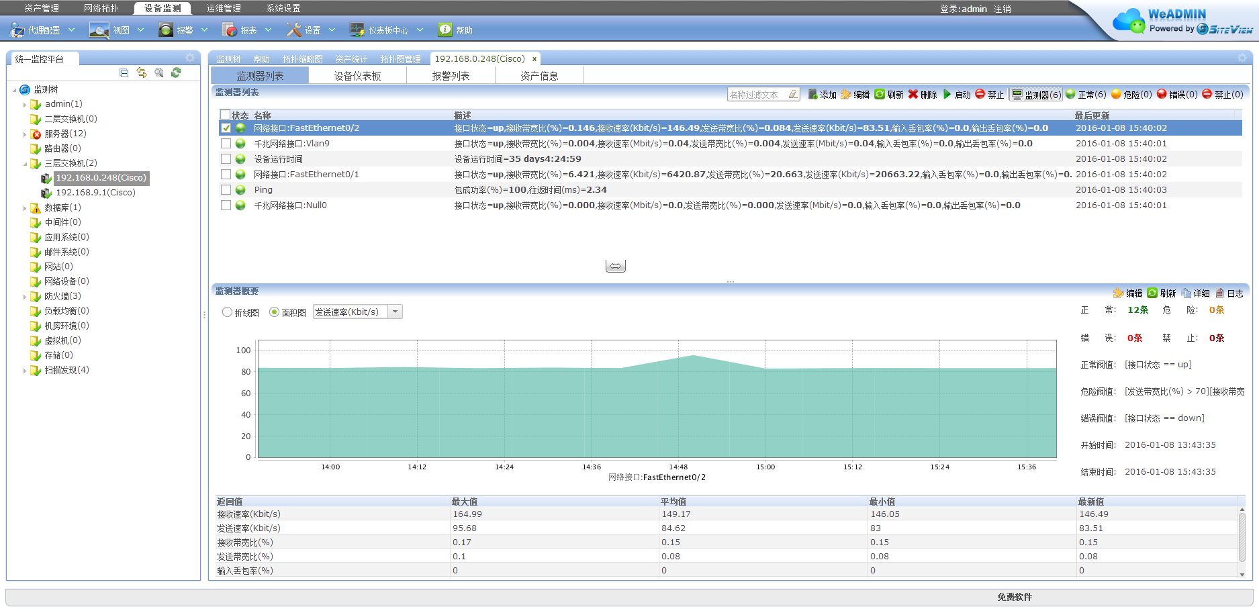Open the 报警 alarm icon
1259x611 pixels.
[x=166, y=30]
